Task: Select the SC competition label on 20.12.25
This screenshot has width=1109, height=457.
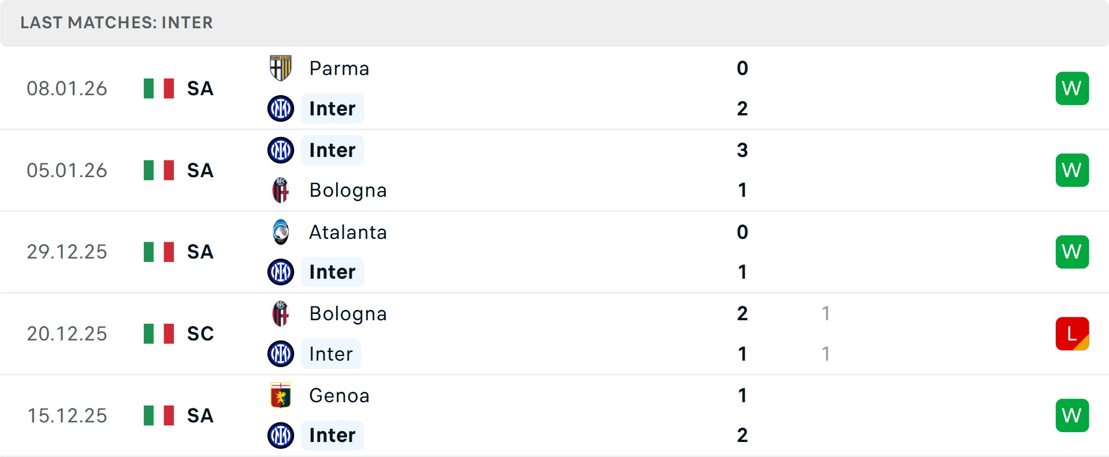Action: 200,334
